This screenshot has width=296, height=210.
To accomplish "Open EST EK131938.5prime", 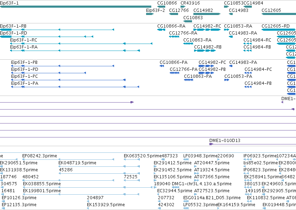I will click(x=19, y=170).
